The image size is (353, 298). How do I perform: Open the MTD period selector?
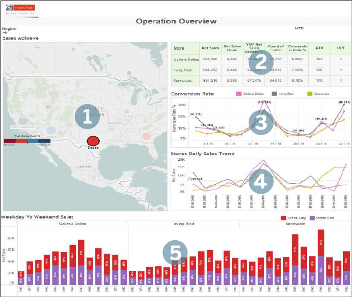[299, 28]
